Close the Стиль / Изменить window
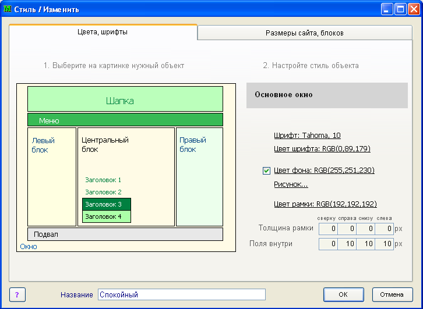 pos(414,9)
